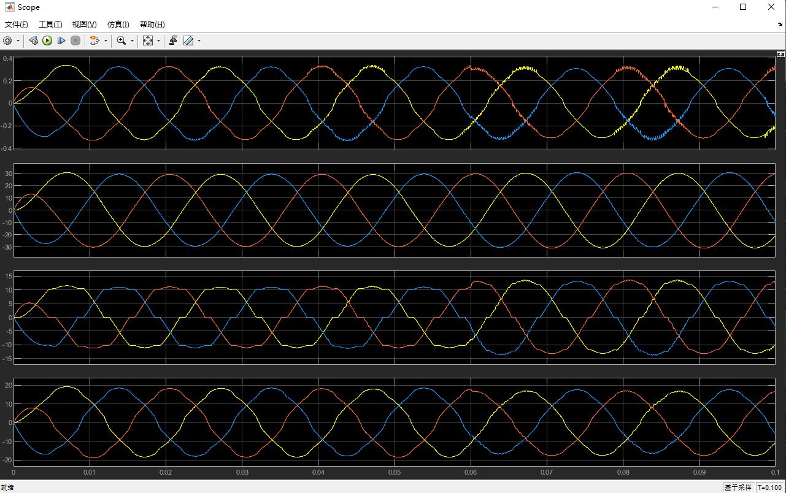The image size is (786, 493).
Task: Open the triggers icon in toolbar
Action: point(174,40)
